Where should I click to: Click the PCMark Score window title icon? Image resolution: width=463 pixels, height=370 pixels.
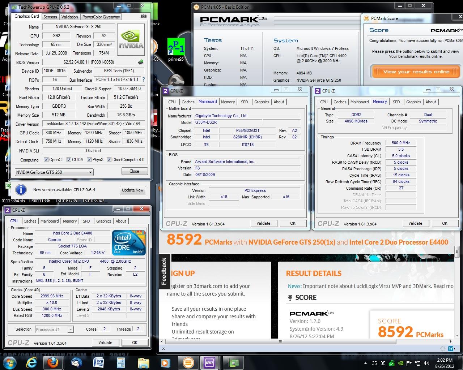(366, 18)
